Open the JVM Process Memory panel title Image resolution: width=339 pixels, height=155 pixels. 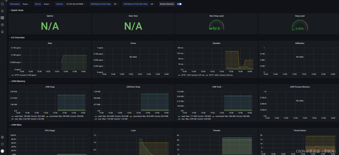300,87
